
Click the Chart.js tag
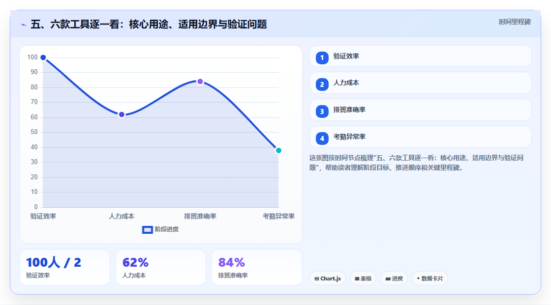click(x=328, y=278)
